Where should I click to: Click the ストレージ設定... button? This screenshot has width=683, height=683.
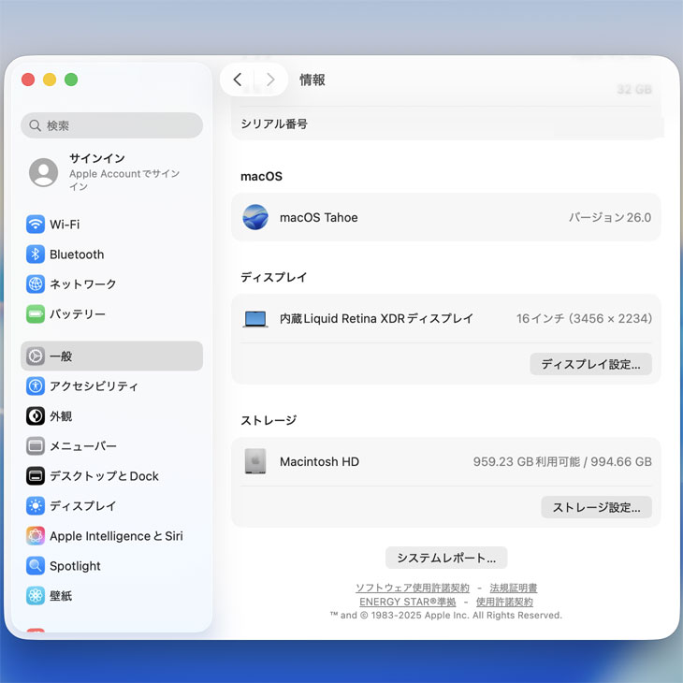coord(596,508)
